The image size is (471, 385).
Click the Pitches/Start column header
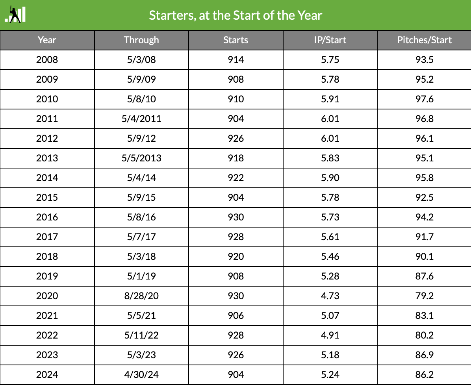[424, 40]
